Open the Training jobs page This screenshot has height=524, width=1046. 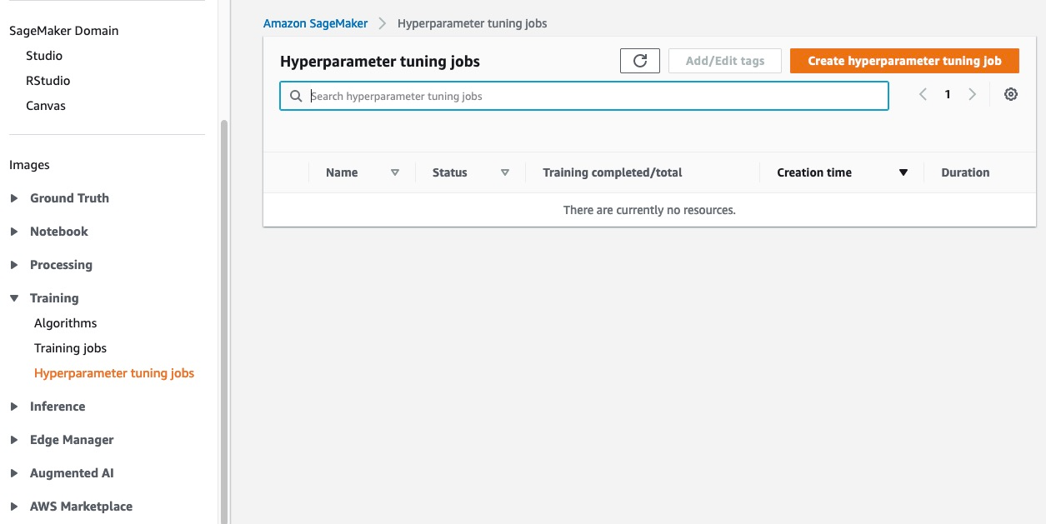[70, 347]
